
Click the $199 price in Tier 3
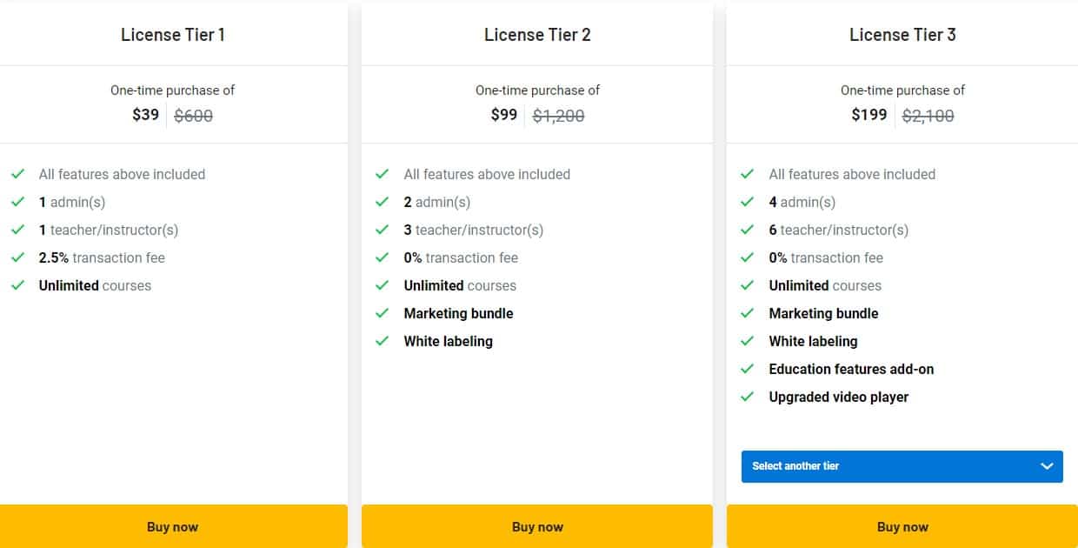coord(868,114)
